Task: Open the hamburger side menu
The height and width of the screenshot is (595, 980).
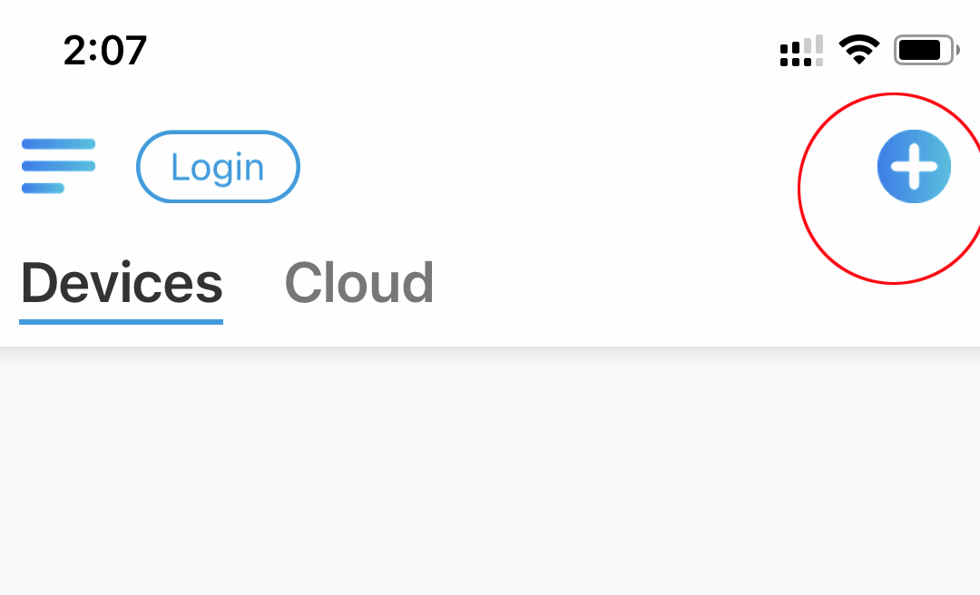Action: 58,166
